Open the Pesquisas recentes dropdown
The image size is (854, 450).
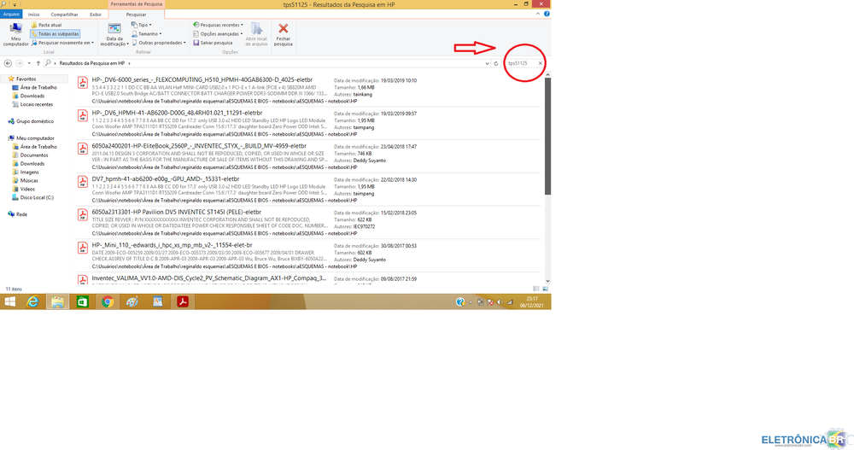[221, 26]
